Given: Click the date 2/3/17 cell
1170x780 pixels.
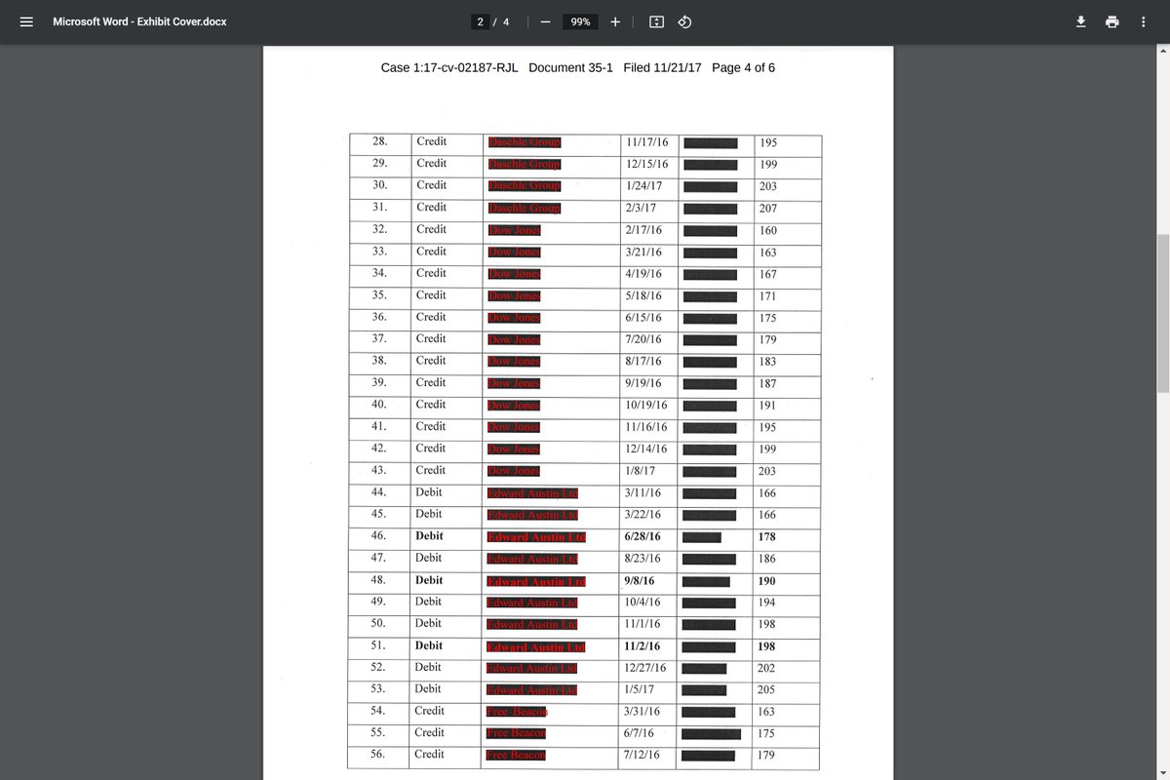Looking at the screenshot, I should click(641, 208).
